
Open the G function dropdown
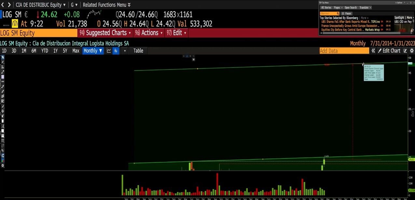coord(74,5)
